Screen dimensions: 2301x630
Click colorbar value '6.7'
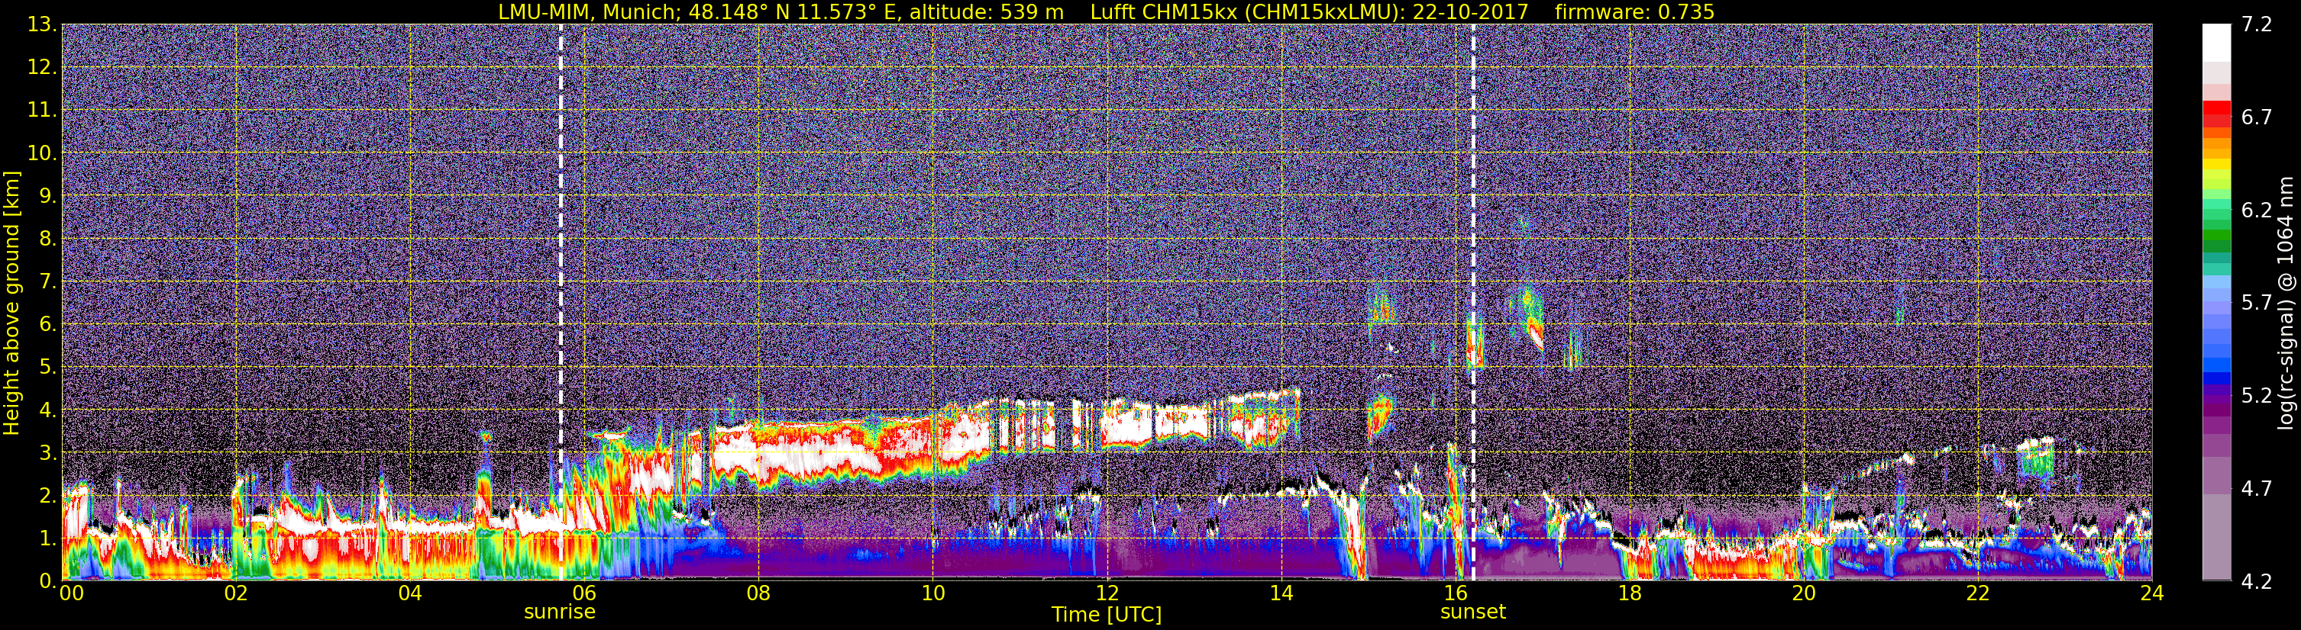[x=2257, y=117]
